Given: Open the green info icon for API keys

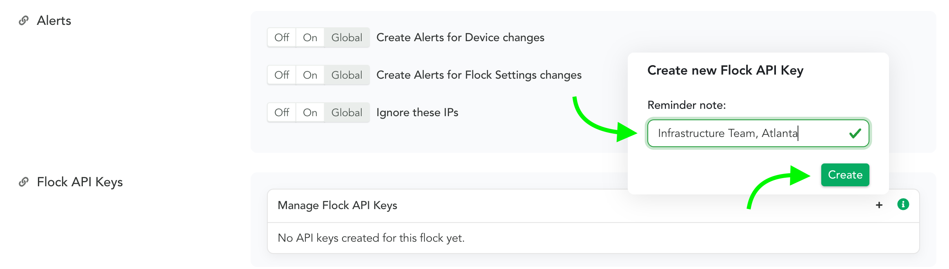Looking at the screenshot, I should pos(903,204).
